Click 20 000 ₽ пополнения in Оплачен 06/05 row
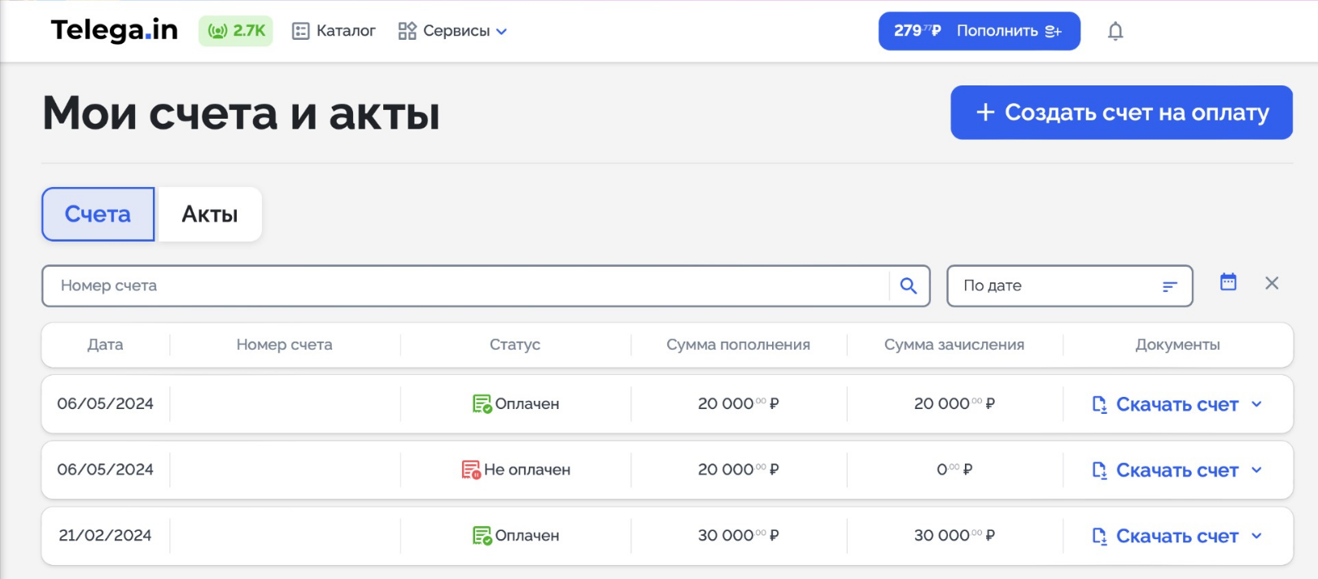This screenshot has width=1318, height=579. (739, 403)
